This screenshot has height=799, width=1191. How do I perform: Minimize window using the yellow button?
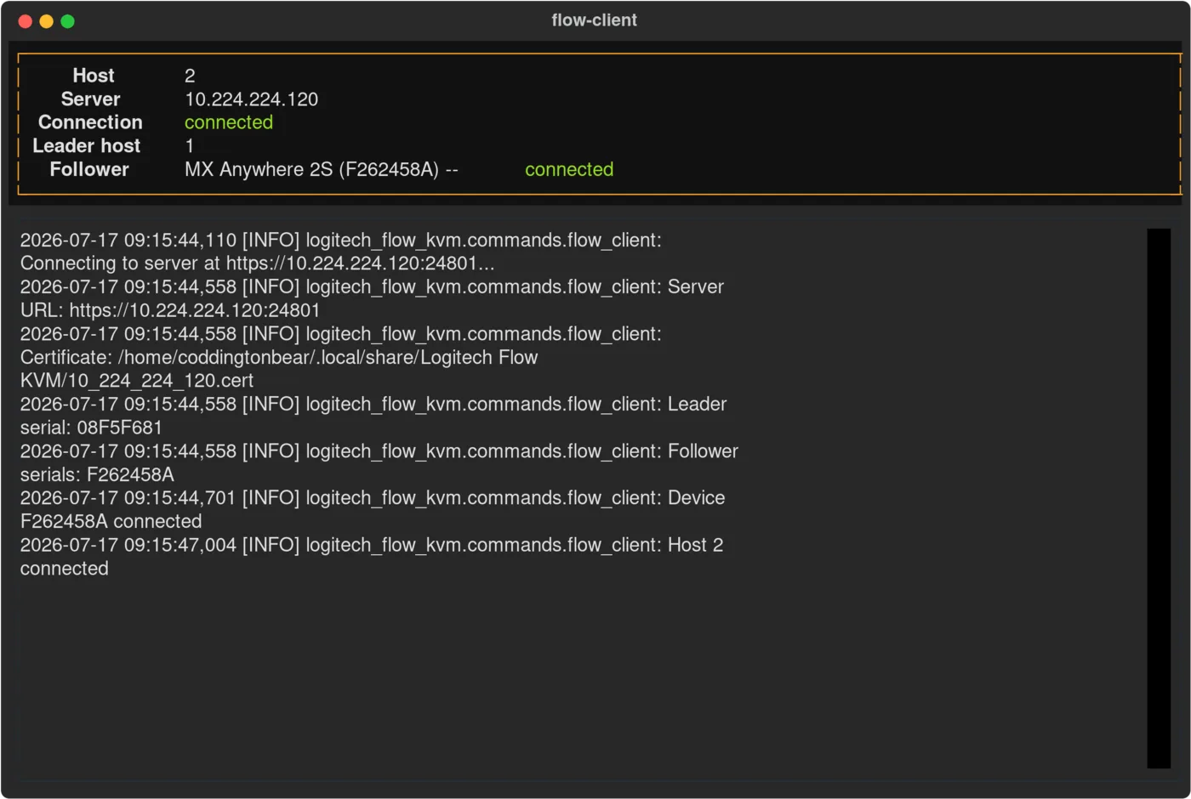coord(47,21)
